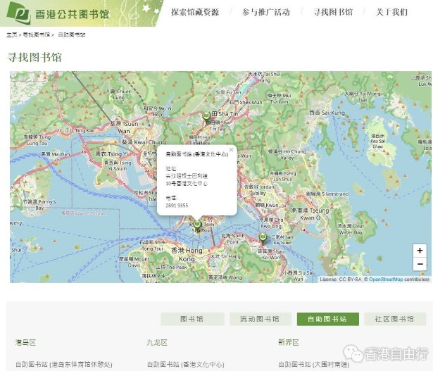
Task: Click 寻找图书馆 breadcrumb link
Action: click(x=37, y=34)
